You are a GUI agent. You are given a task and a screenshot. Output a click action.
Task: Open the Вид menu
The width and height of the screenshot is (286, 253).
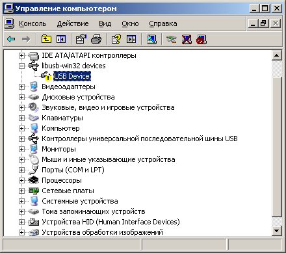pyautogui.click(x=105, y=23)
